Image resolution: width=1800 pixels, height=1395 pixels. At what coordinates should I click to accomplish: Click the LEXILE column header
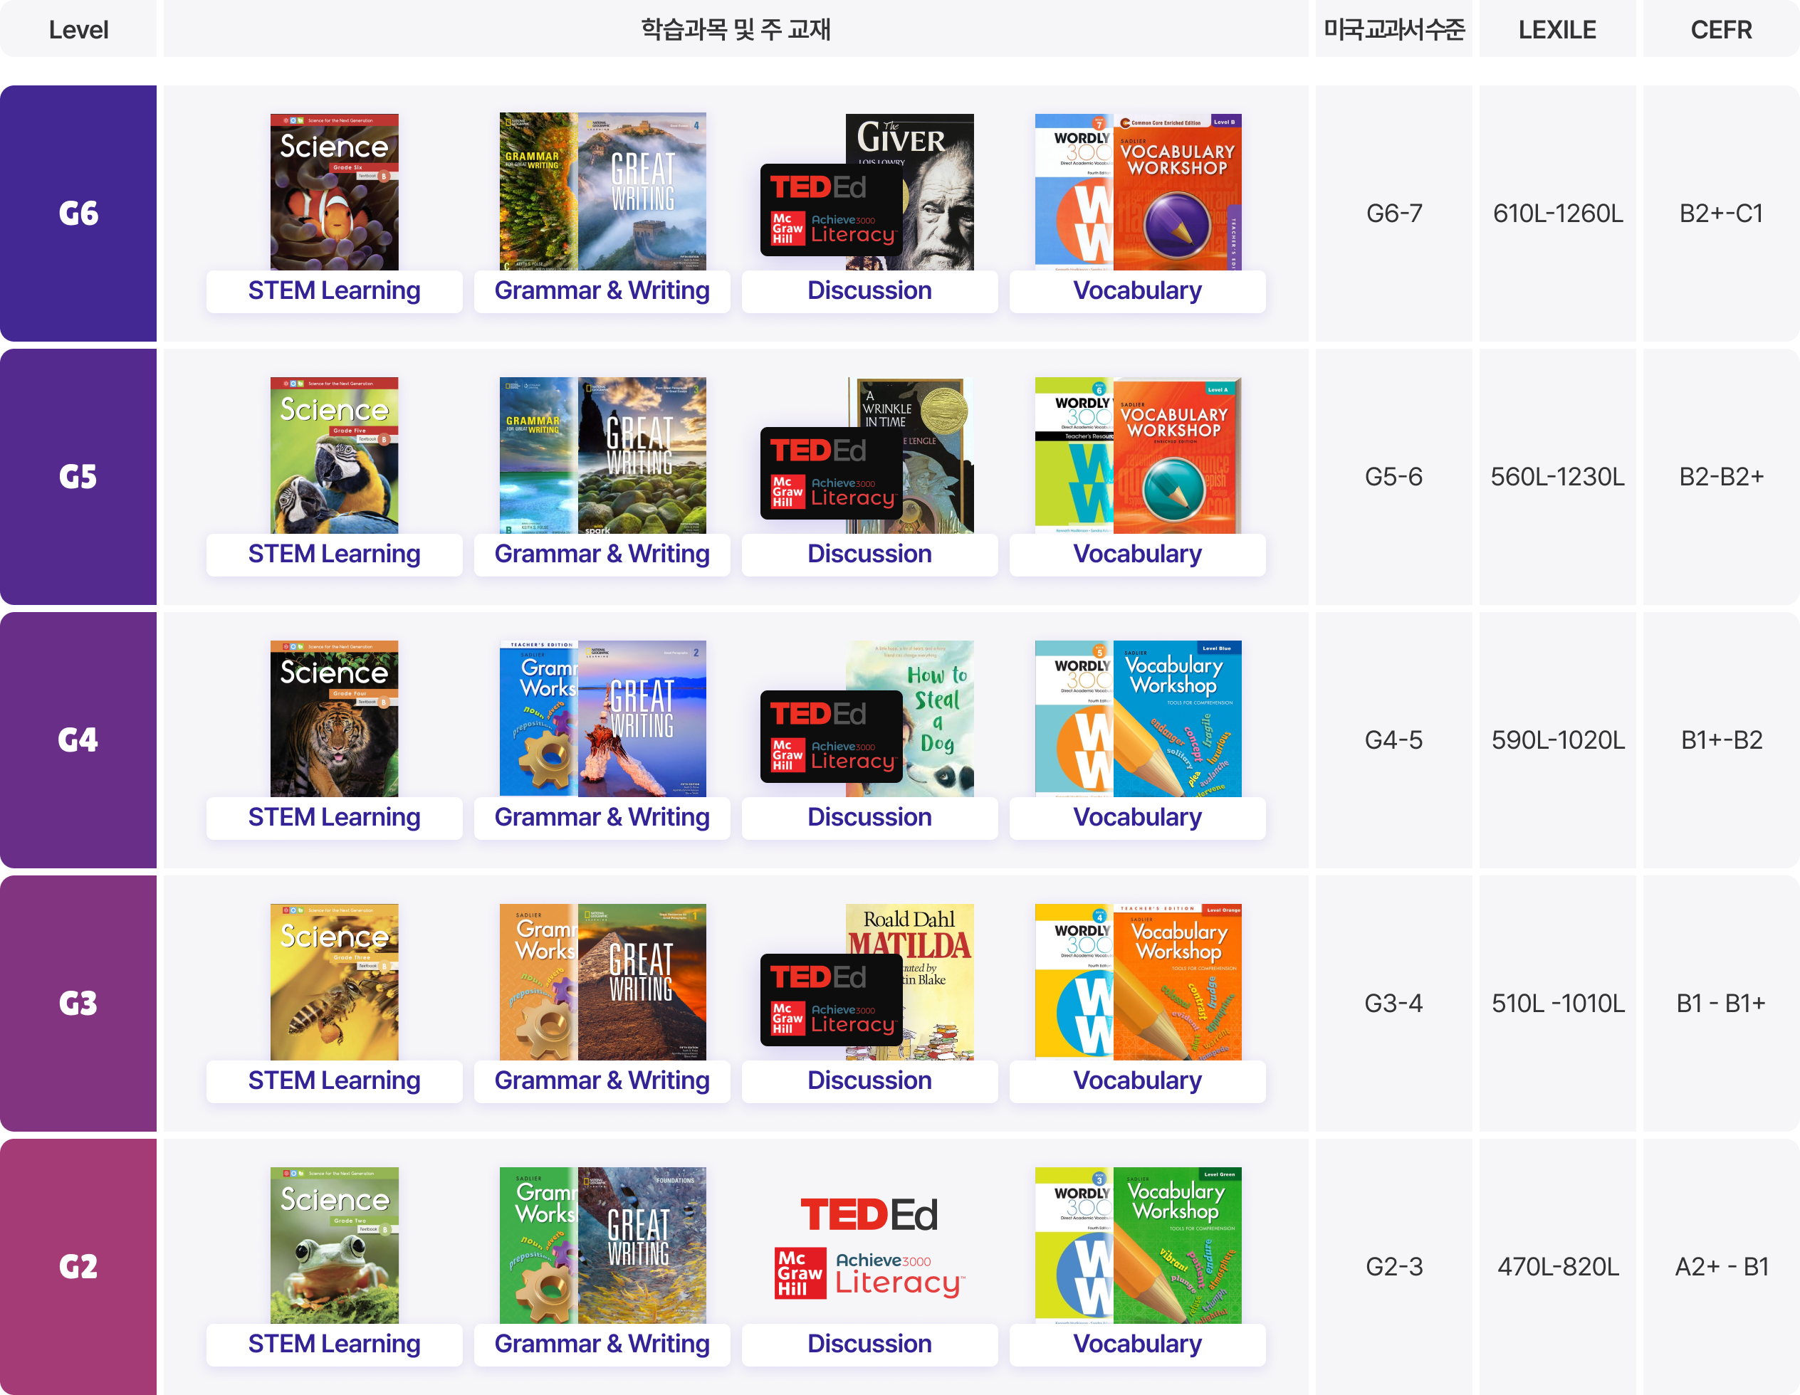click(x=1557, y=30)
